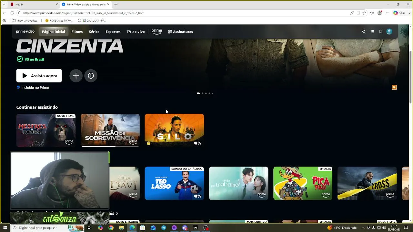This screenshot has height=232, width=413.
Task: Close the Netflix tab
Action: point(57,5)
